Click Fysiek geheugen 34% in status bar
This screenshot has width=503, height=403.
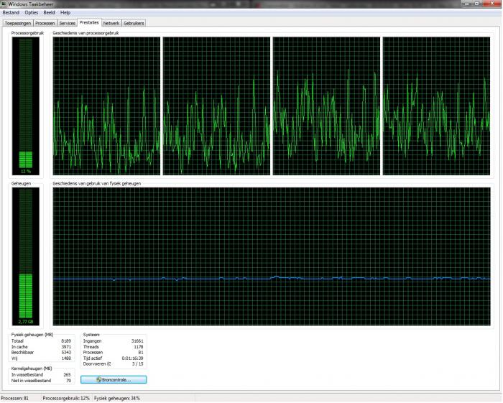[116, 398]
